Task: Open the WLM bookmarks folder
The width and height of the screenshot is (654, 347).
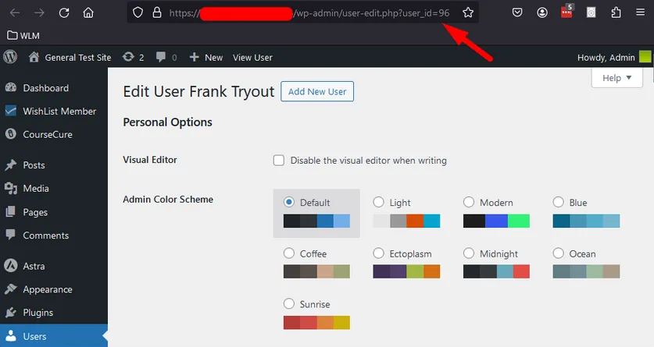Action: tap(23, 36)
